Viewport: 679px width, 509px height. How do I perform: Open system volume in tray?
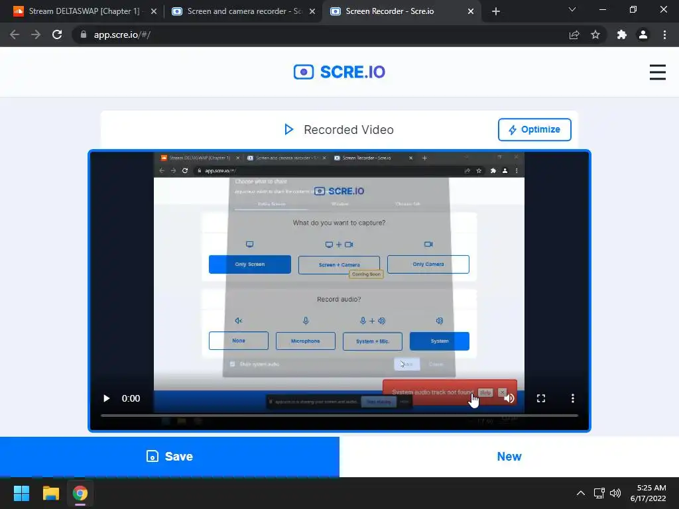pos(615,493)
